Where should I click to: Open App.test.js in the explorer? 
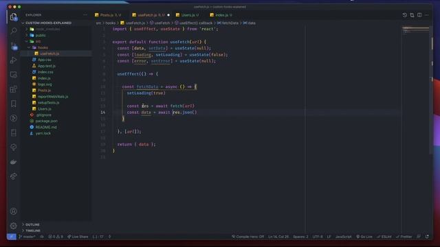(47, 66)
